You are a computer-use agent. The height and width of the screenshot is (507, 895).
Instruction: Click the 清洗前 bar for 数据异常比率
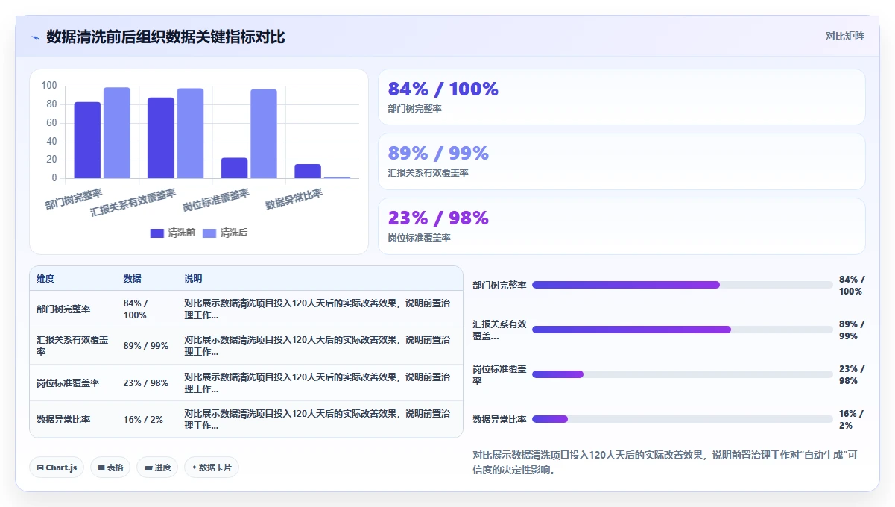(x=308, y=171)
